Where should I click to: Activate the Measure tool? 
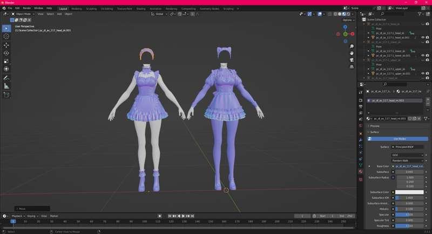(x=6, y=86)
